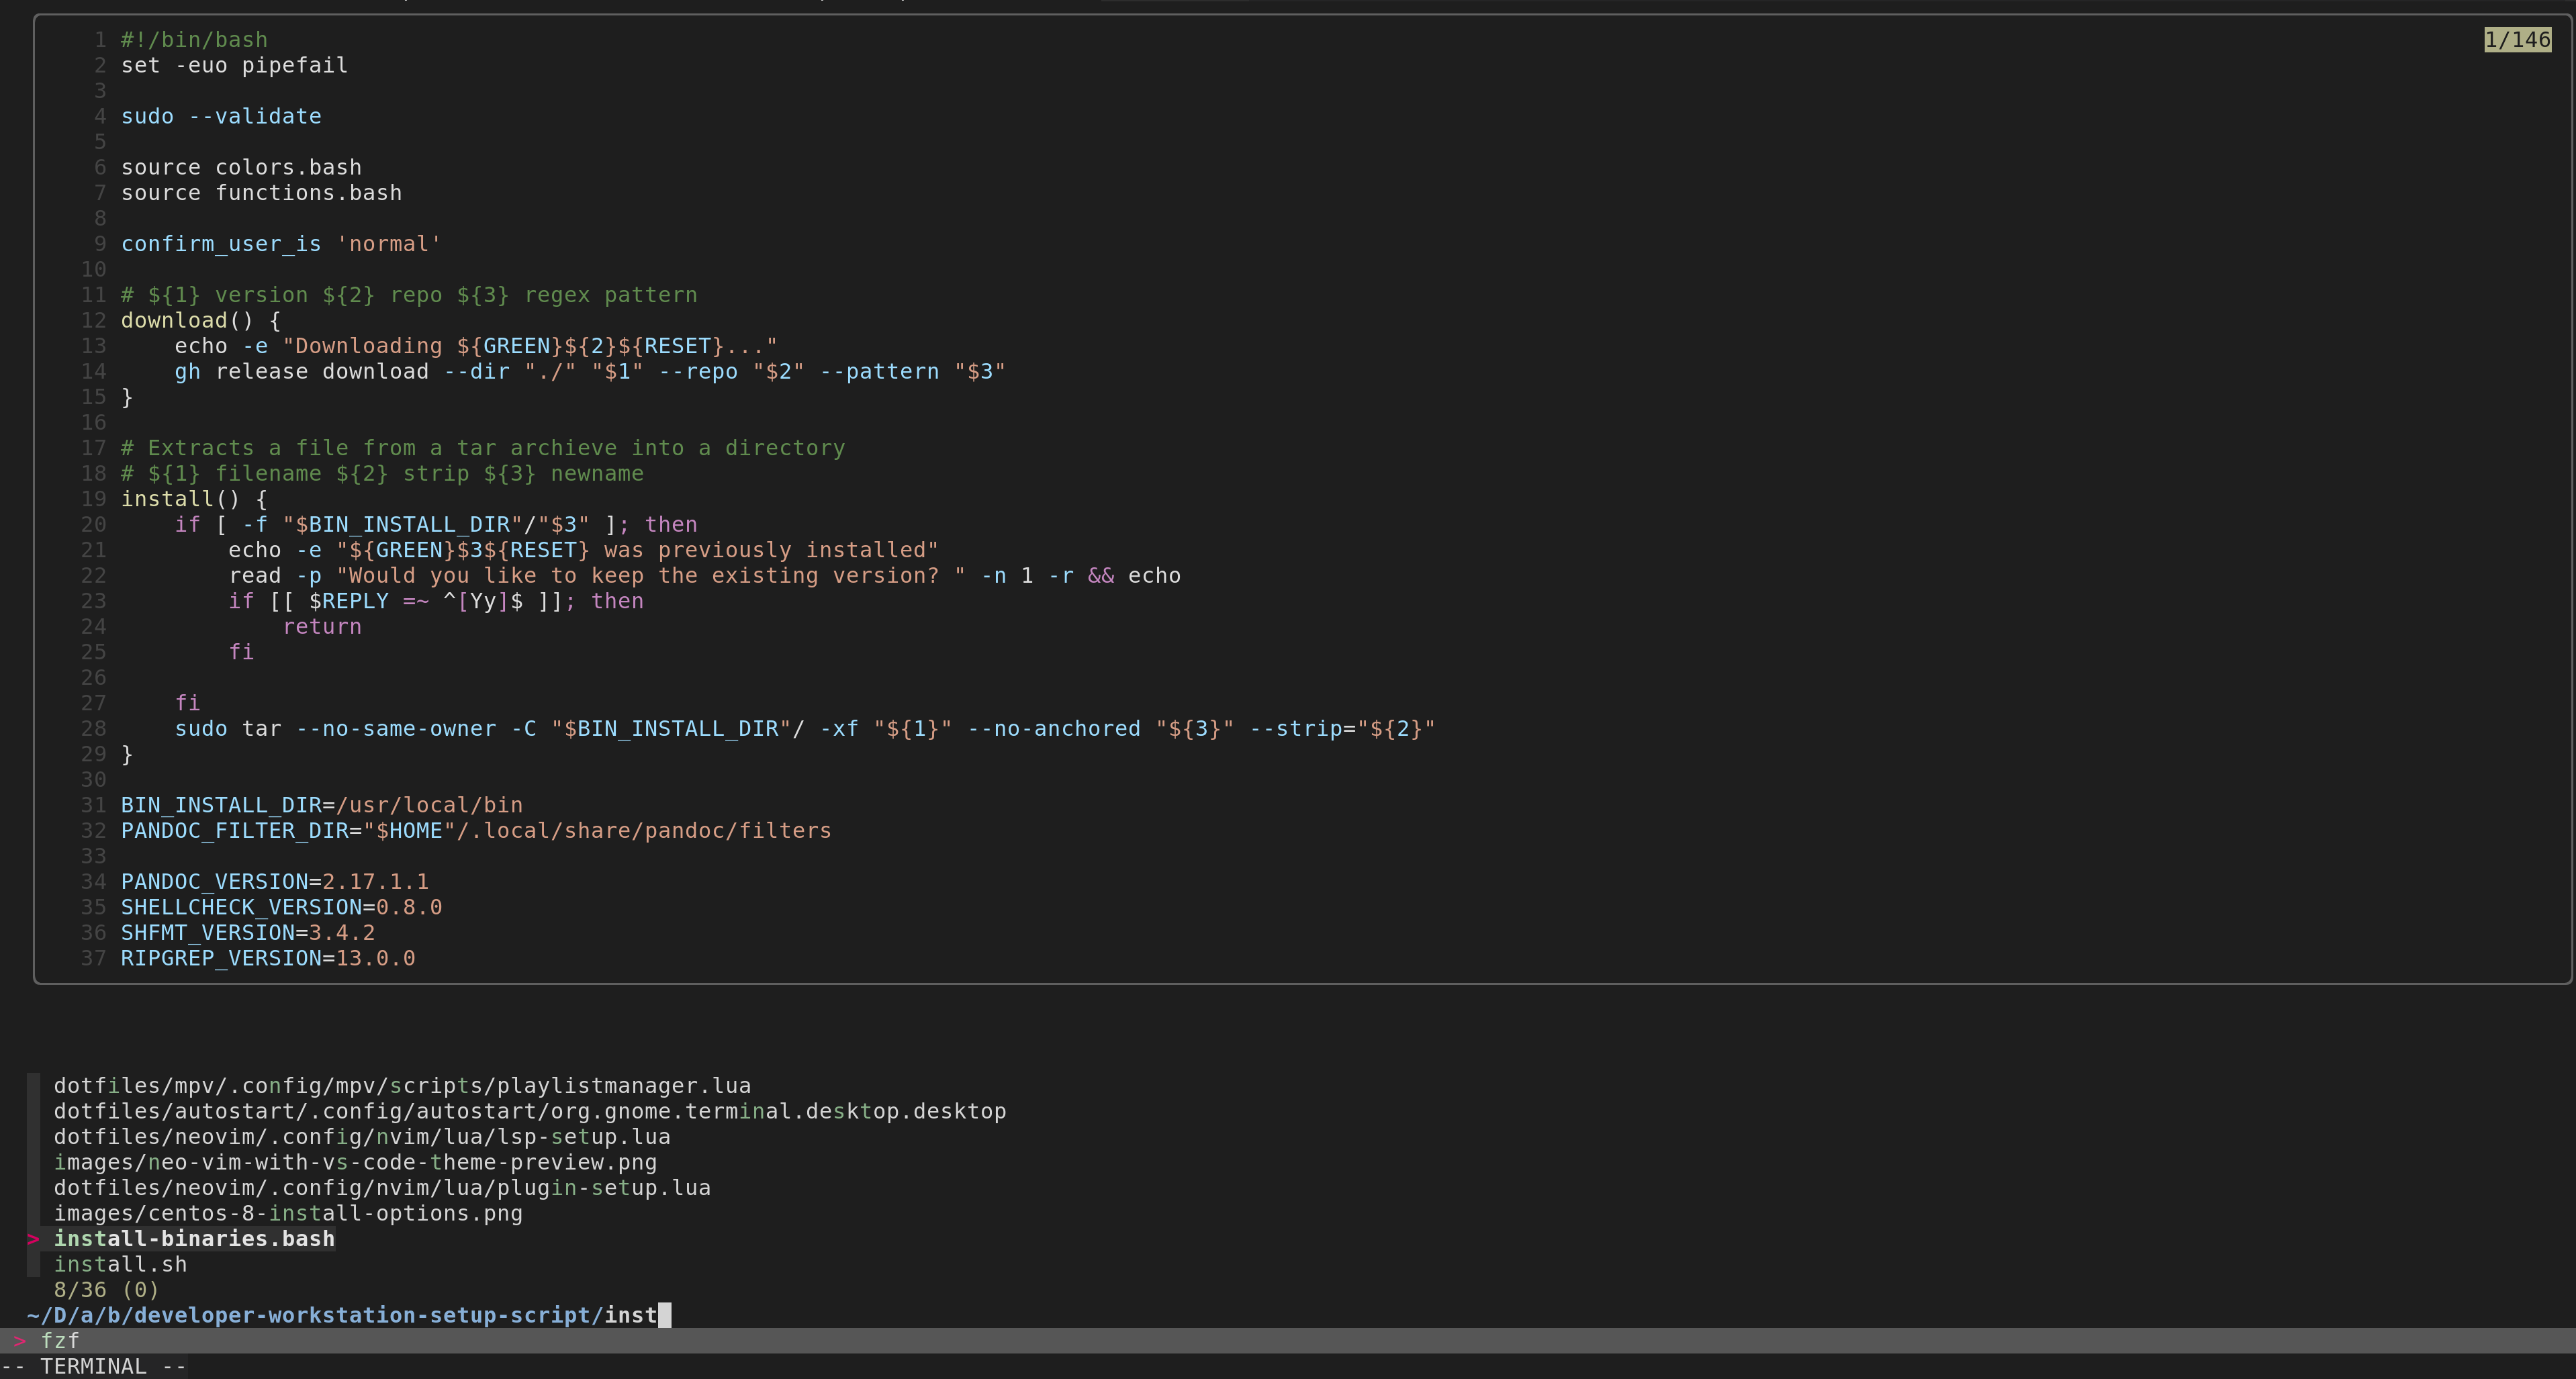Choose plugin-setup.lua from results

tap(382, 1187)
